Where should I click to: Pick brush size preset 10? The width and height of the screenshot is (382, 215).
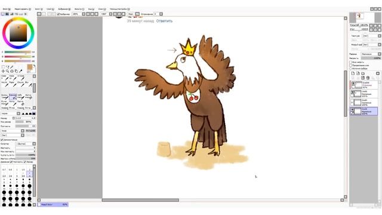(x=4, y=186)
